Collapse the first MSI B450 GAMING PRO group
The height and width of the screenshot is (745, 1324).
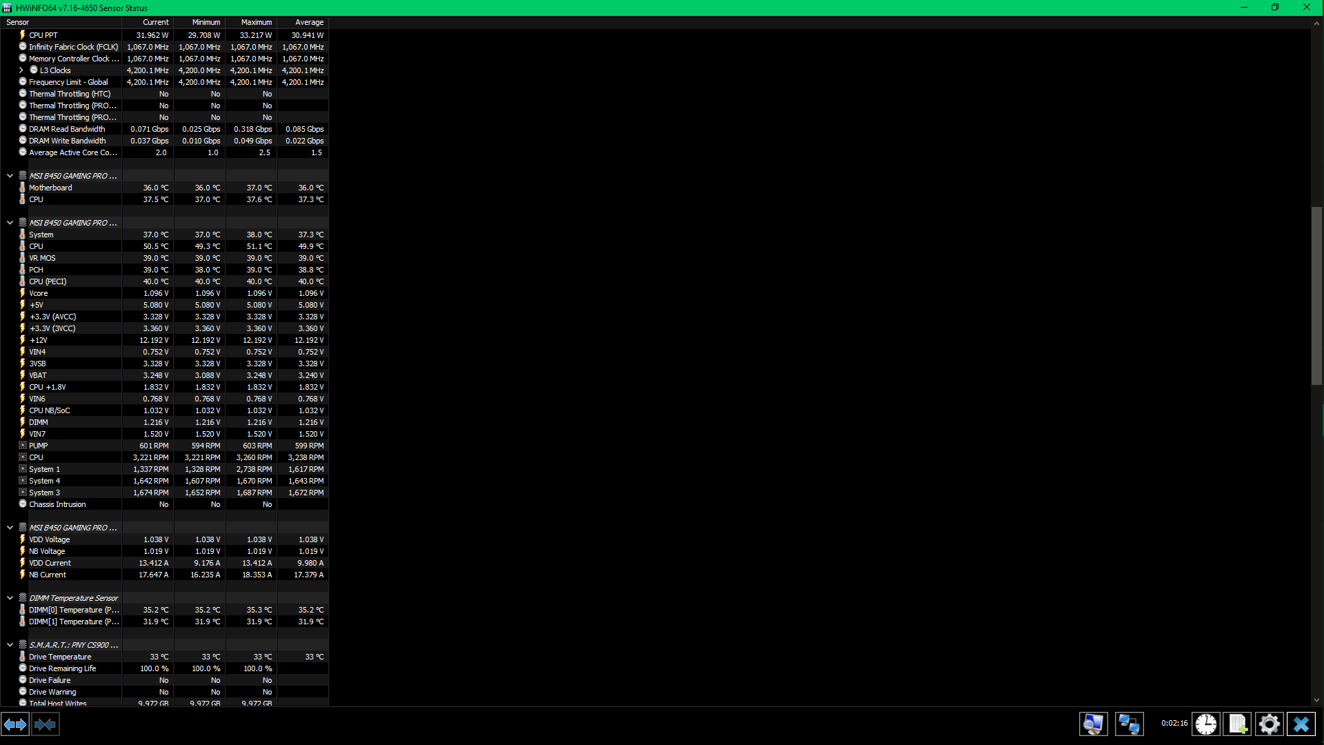click(10, 176)
